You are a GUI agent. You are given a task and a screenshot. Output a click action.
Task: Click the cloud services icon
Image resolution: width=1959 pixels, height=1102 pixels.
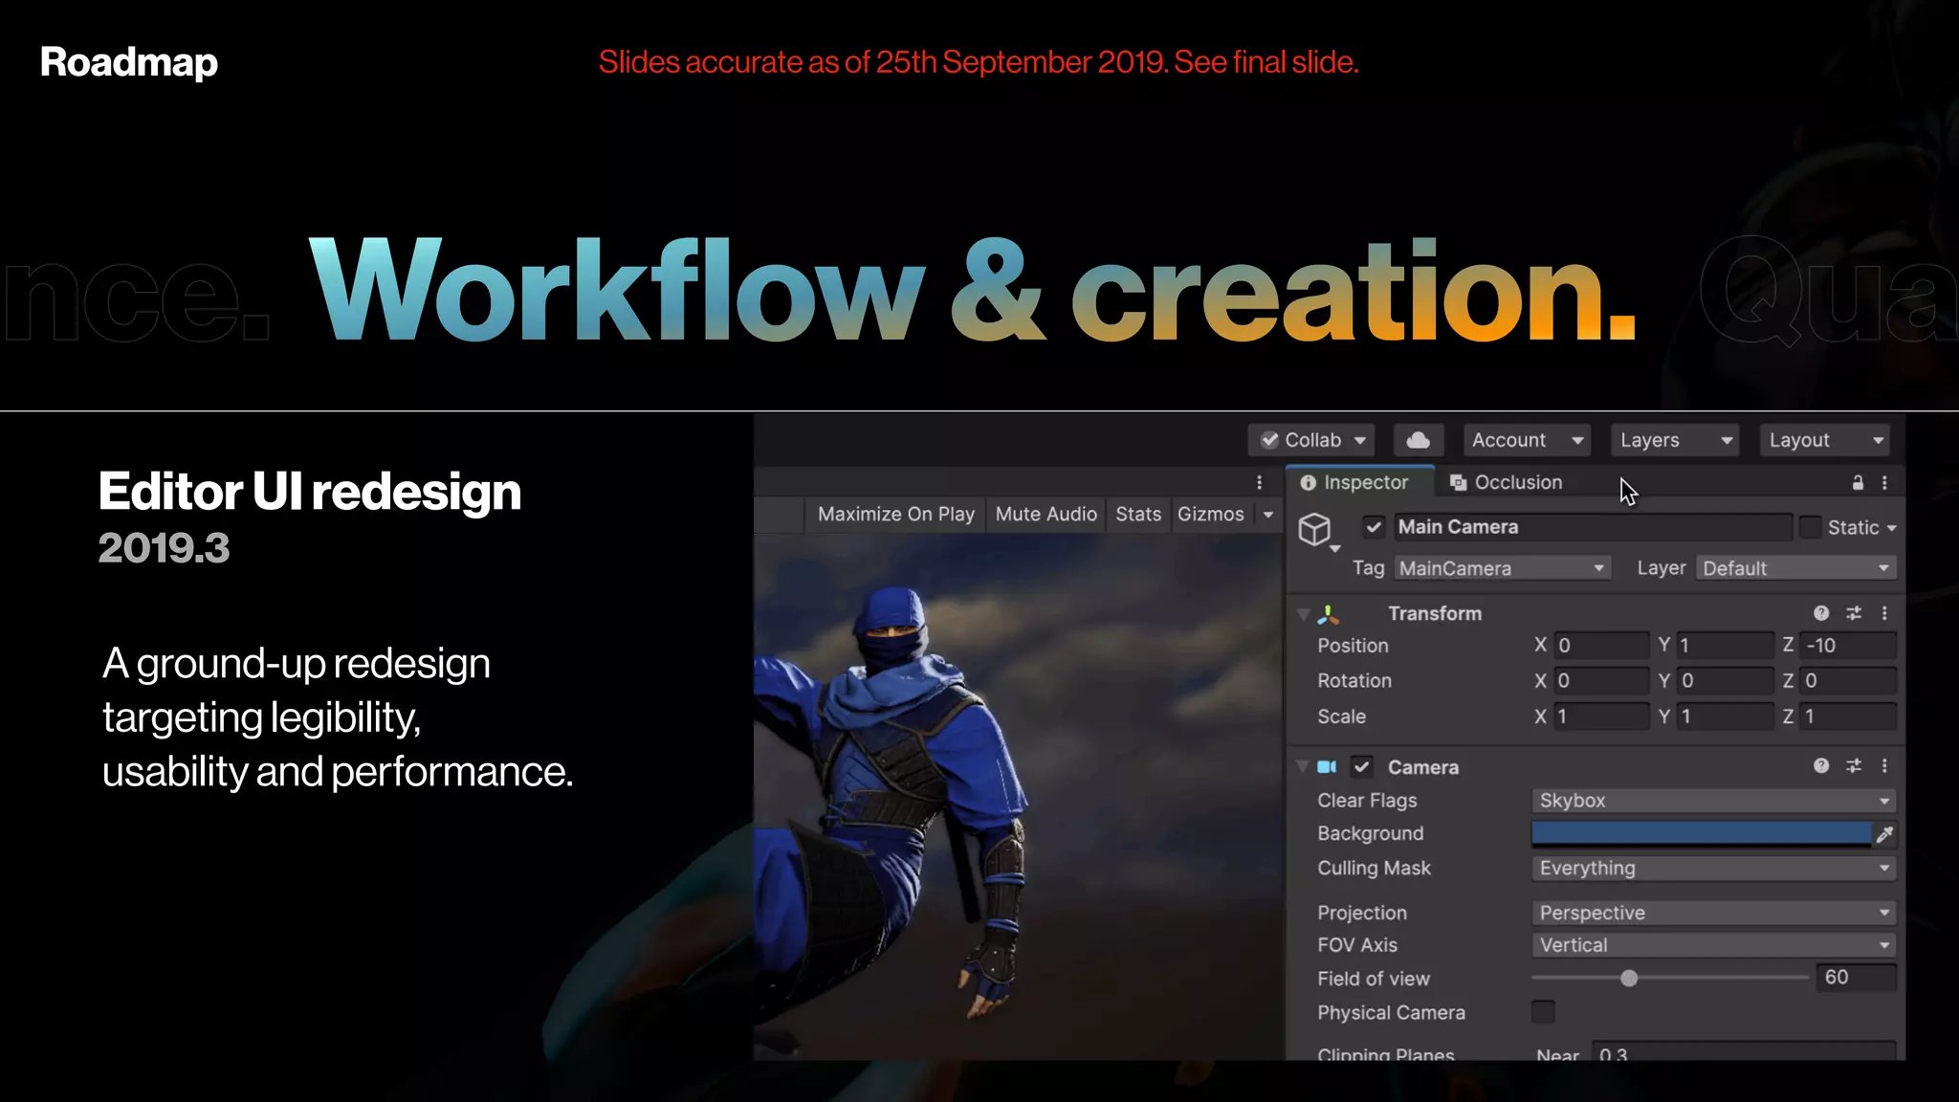(x=1418, y=440)
